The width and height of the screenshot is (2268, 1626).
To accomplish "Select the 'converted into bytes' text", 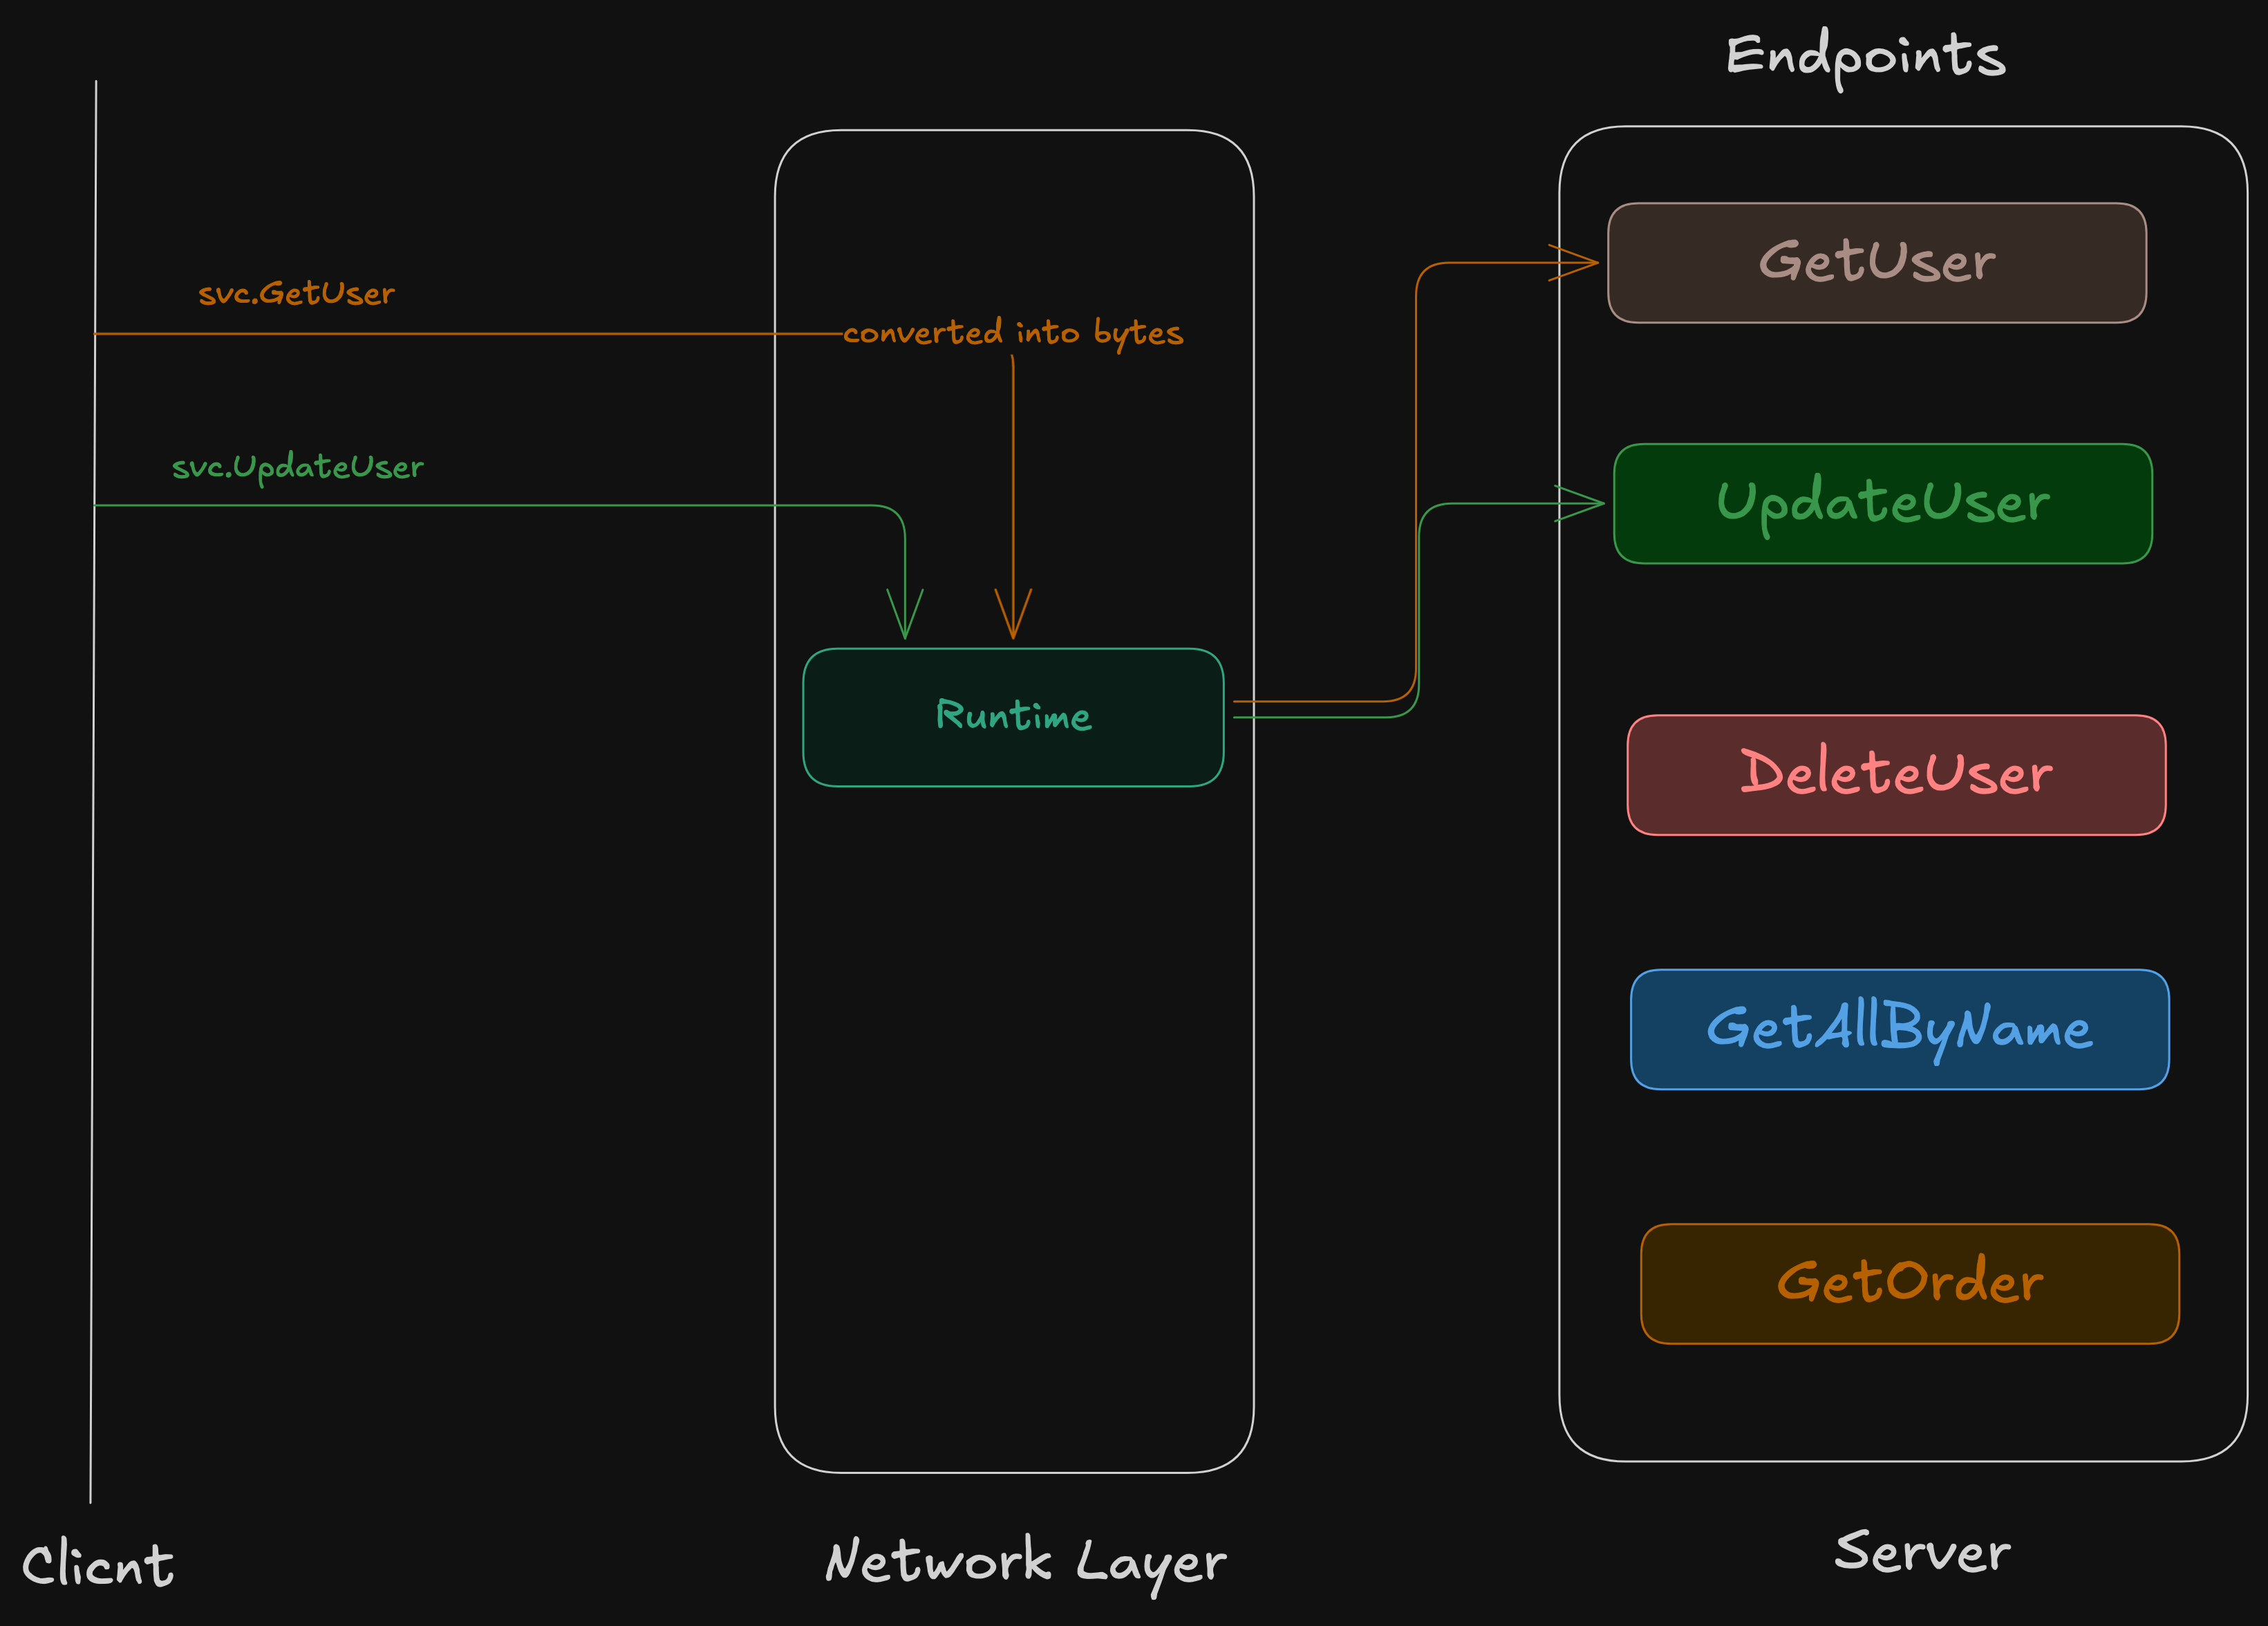I will coord(1012,332).
